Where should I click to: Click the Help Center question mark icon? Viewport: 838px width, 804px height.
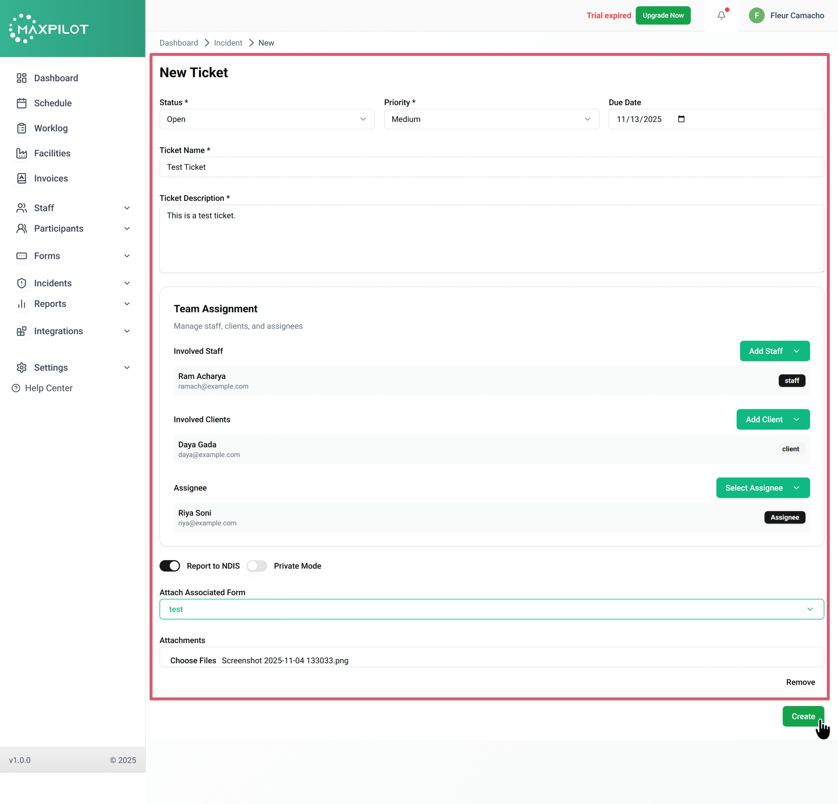(16, 388)
